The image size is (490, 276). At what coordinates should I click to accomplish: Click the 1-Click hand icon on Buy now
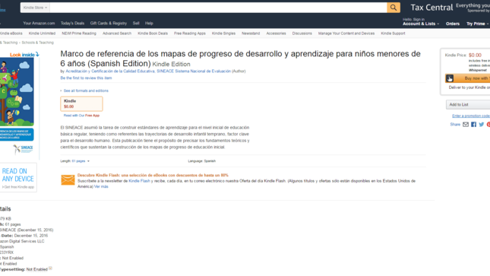pos(450,78)
